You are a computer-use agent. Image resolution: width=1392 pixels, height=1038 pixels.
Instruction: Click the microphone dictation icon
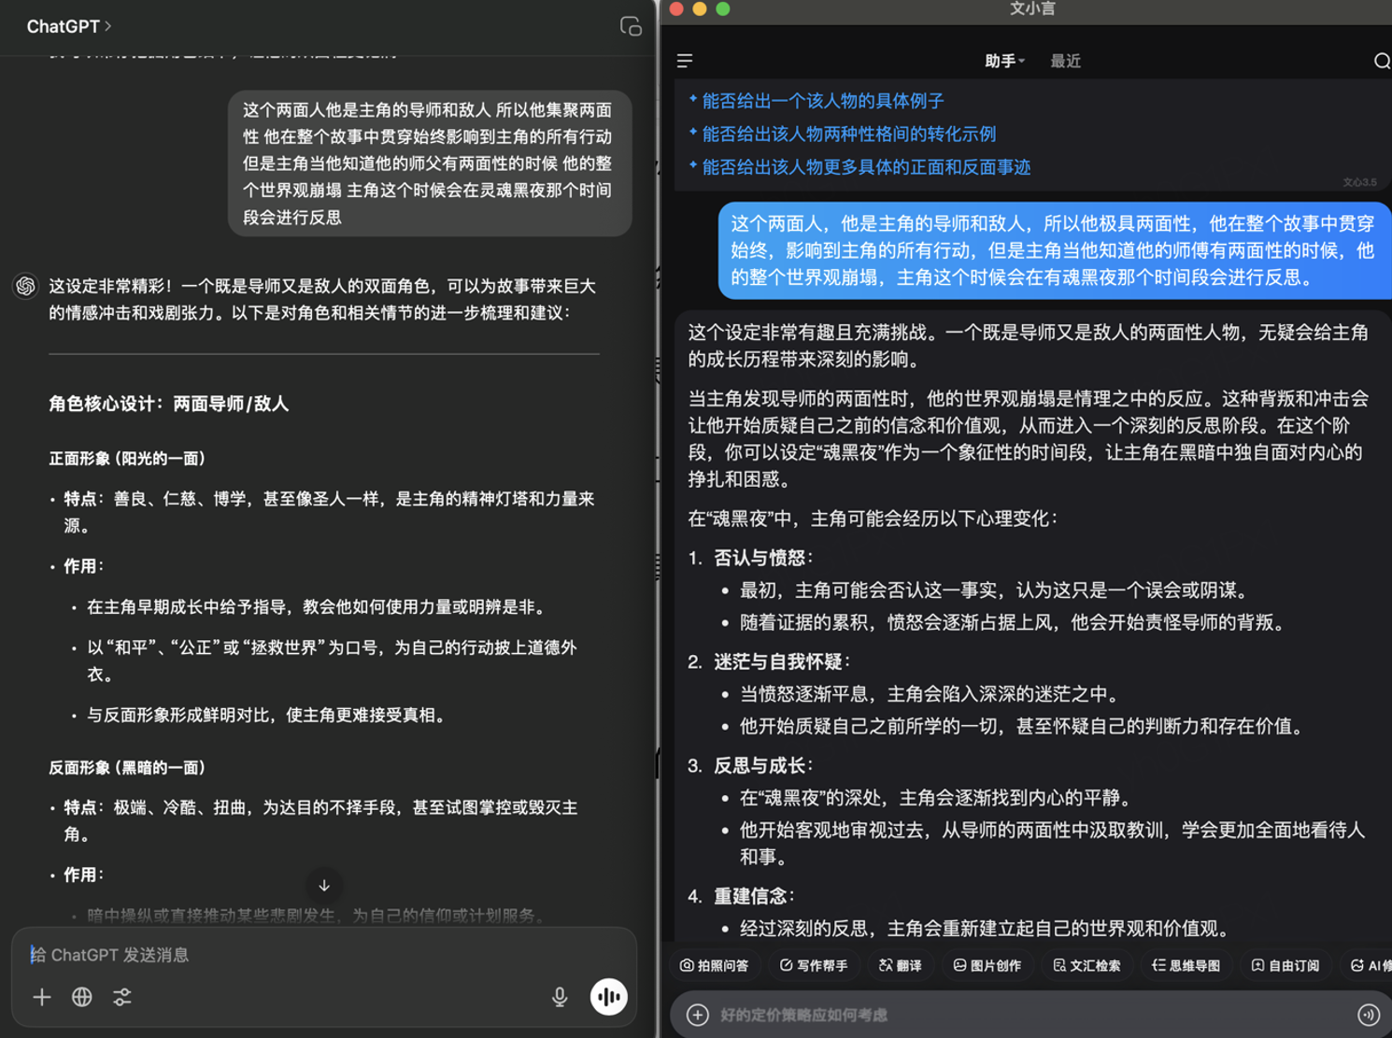[x=560, y=997]
